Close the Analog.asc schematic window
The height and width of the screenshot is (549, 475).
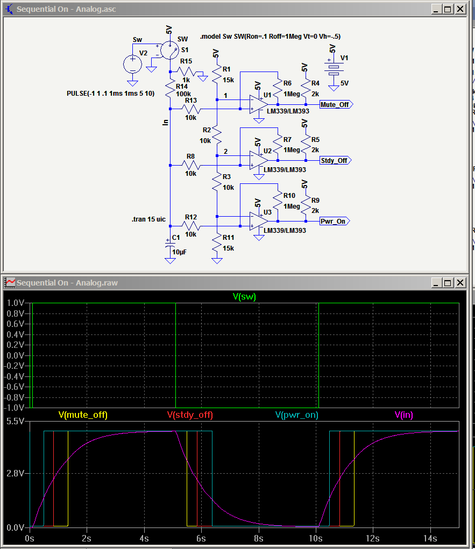click(x=460, y=10)
